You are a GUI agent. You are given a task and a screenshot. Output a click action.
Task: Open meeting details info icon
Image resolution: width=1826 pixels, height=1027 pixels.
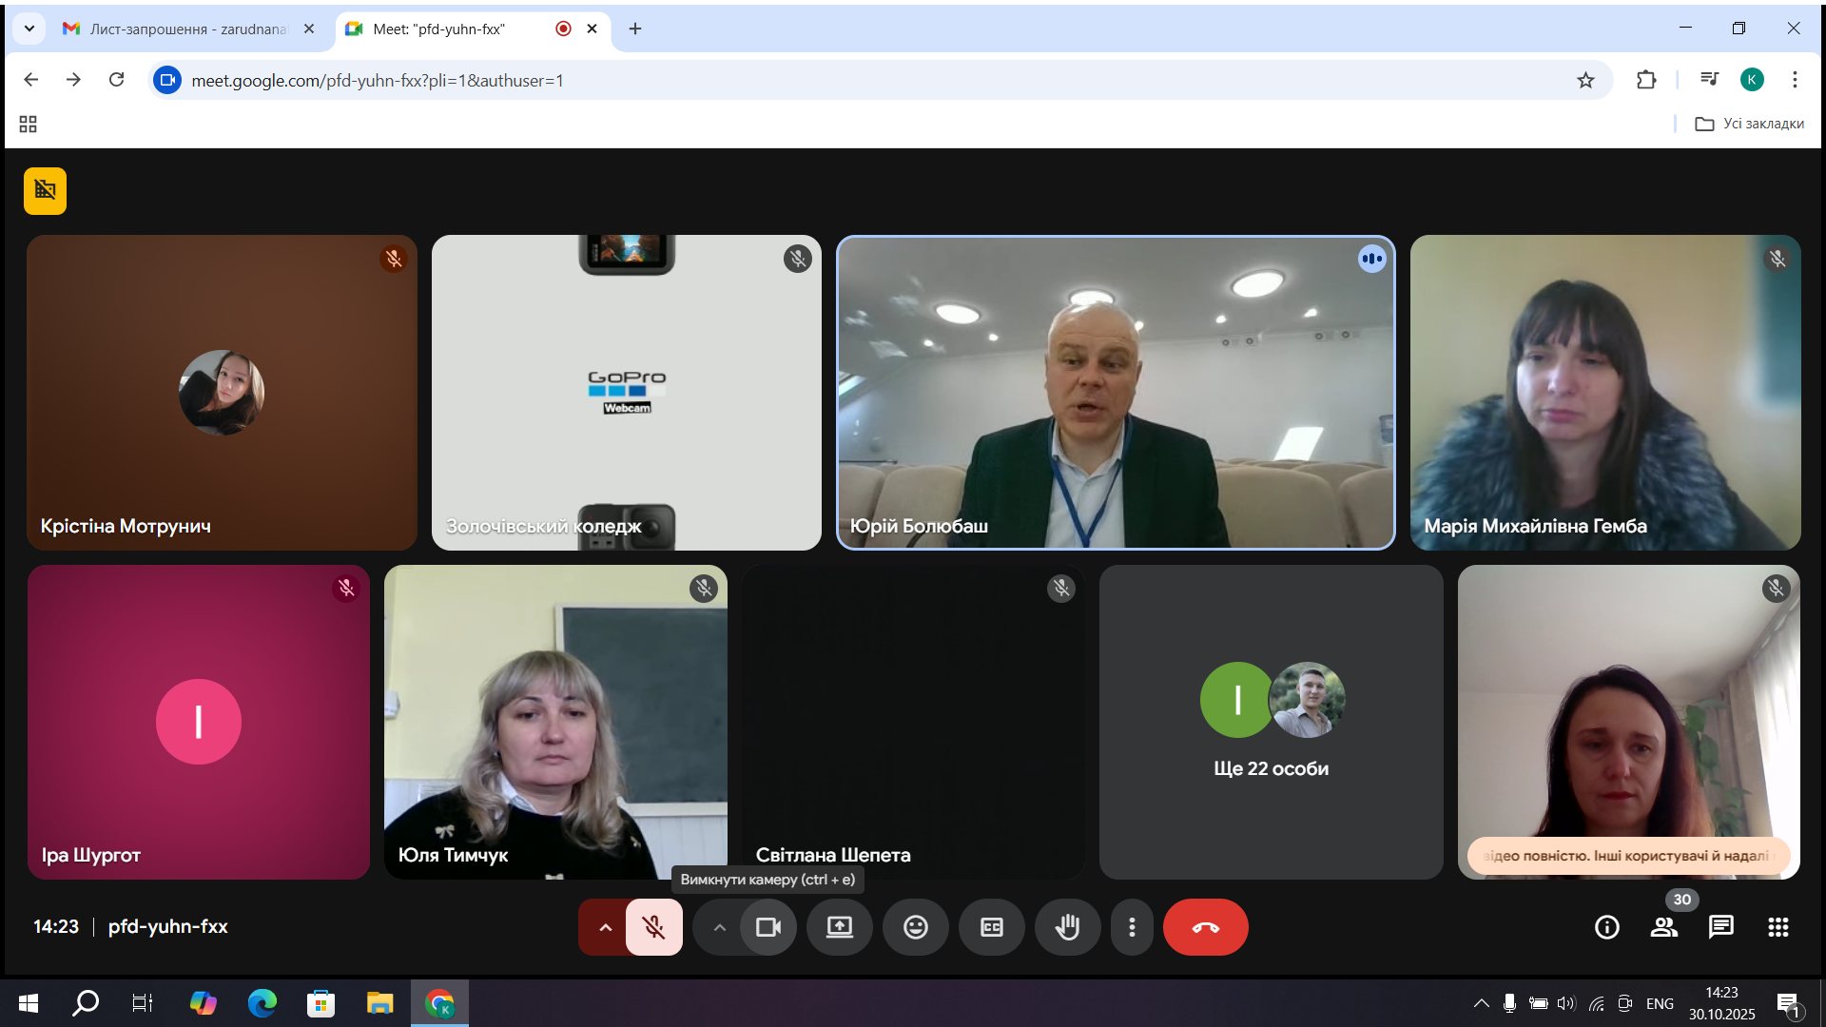coord(1606,927)
